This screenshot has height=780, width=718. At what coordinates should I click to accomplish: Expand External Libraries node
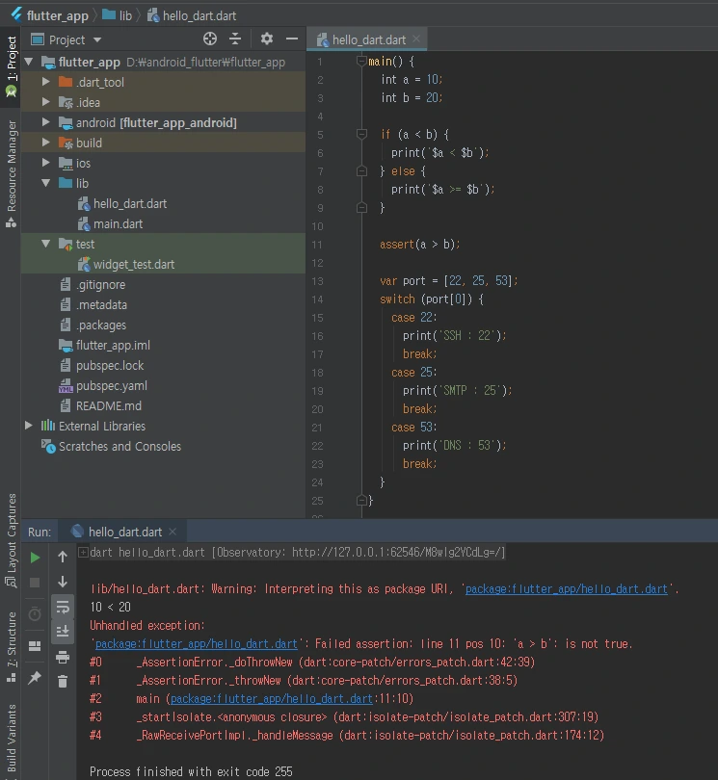pos(29,426)
